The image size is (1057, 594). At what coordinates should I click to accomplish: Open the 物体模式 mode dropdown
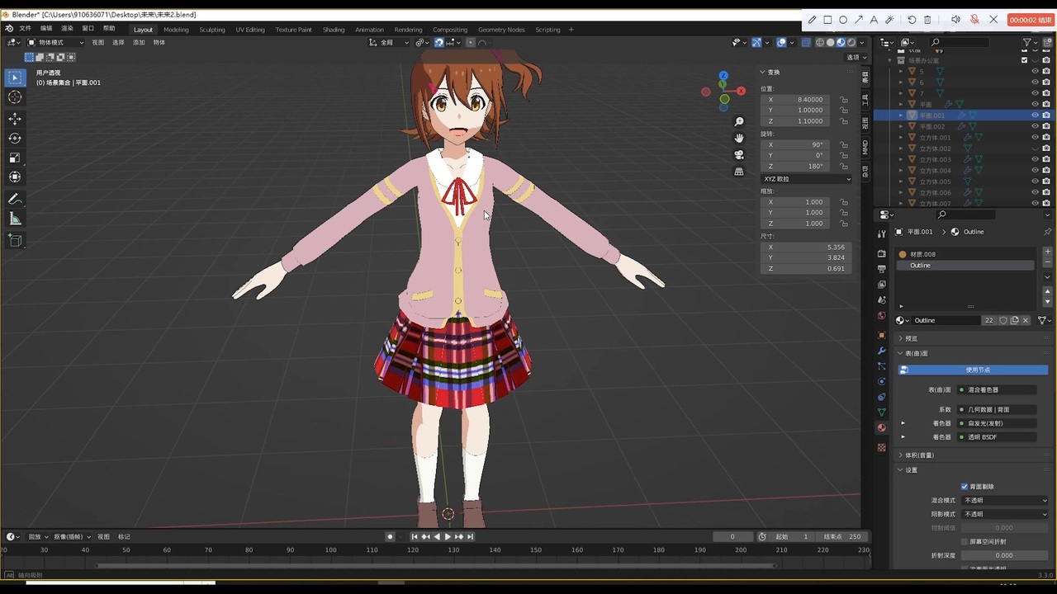point(56,42)
